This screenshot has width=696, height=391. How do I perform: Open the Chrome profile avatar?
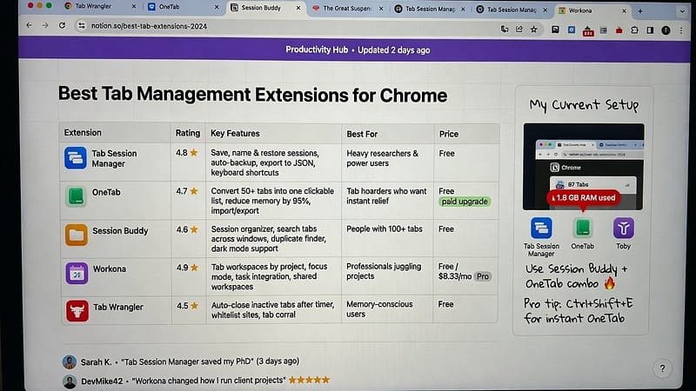[x=666, y=30]
